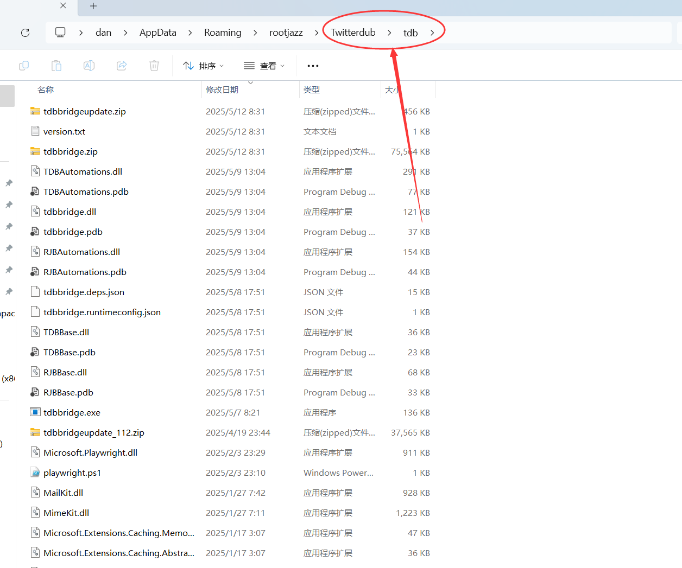
Task: Expand the chevron after AppData breadcrumb
Action: point(190,33)
